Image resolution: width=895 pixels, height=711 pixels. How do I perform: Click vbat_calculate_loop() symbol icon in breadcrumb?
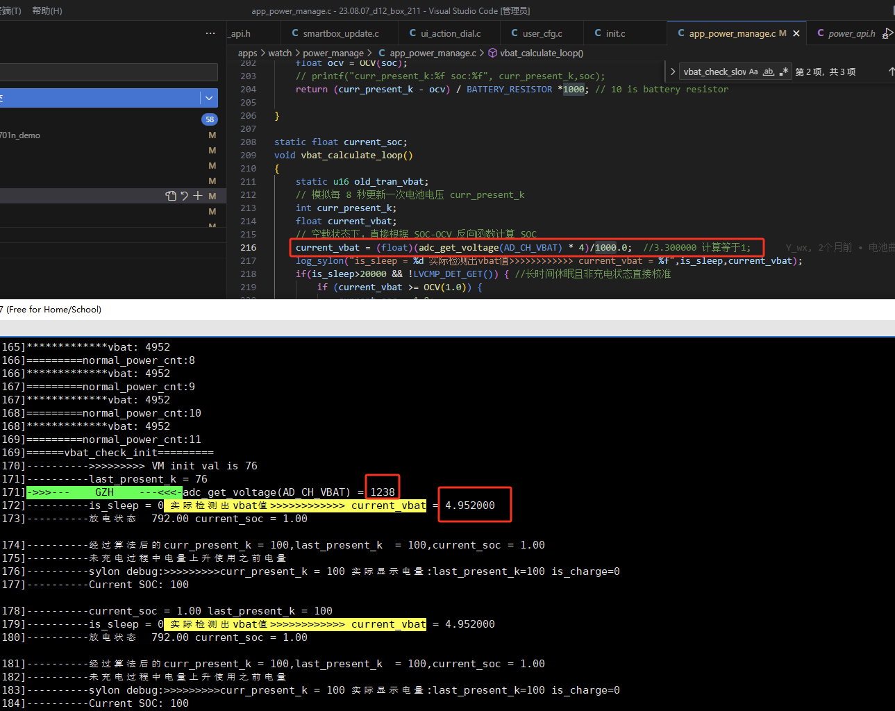(493, 53)
